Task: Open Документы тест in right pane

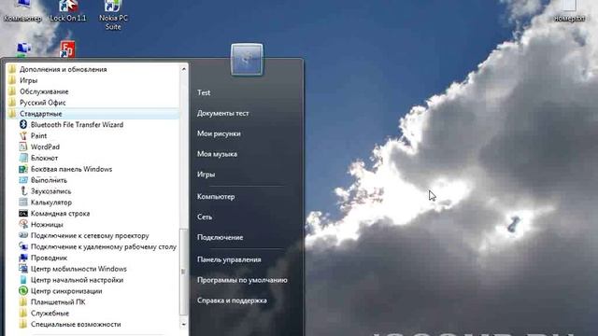Action: 222,113
